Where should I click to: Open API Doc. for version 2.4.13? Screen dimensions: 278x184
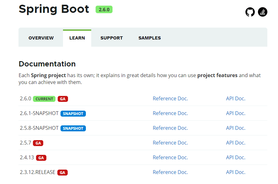(x=236, y=157)
